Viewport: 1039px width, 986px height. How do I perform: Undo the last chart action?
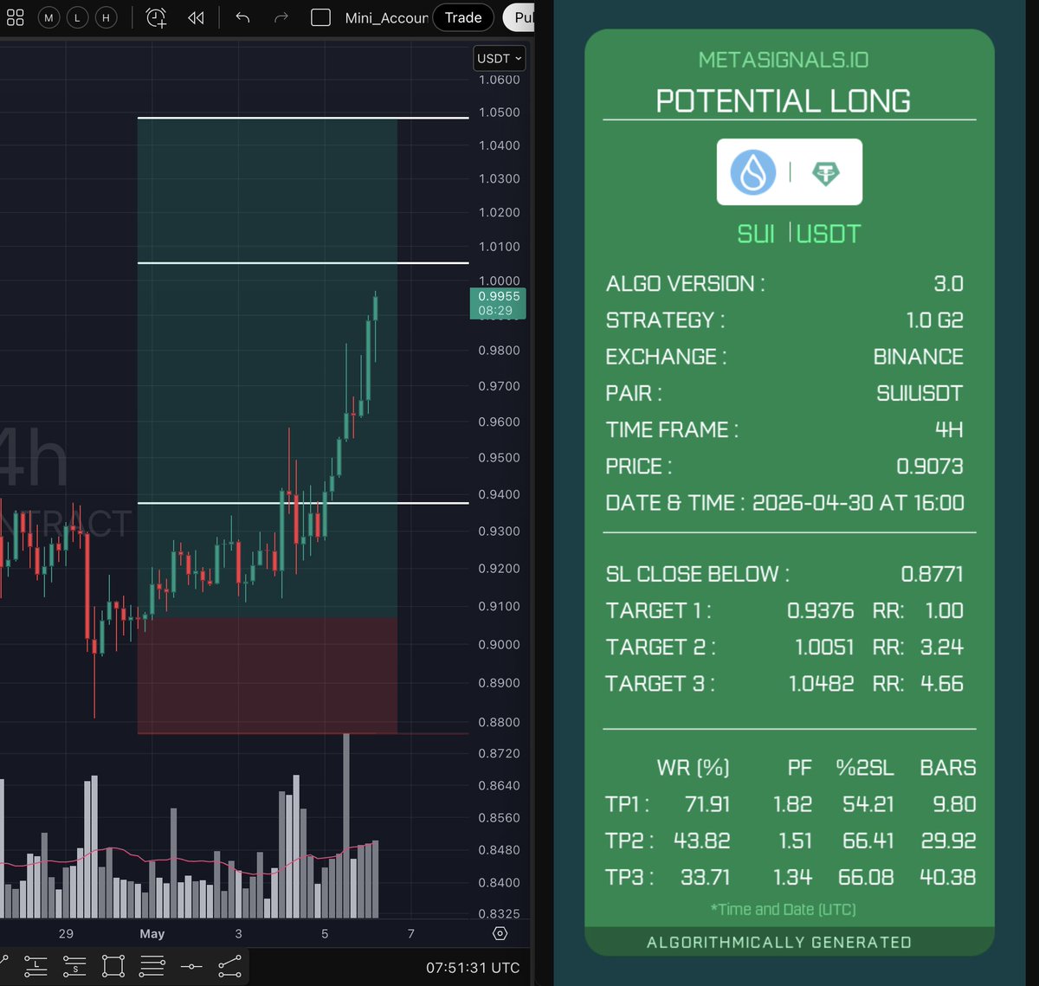click(242, 17)
